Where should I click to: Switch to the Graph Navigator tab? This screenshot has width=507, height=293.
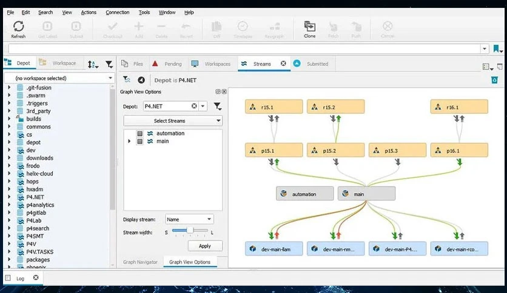[140, 262]
